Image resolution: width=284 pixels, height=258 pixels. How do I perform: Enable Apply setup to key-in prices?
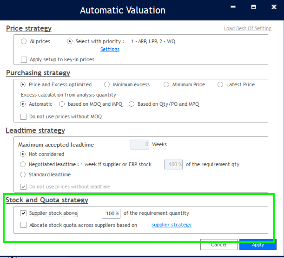24,59
